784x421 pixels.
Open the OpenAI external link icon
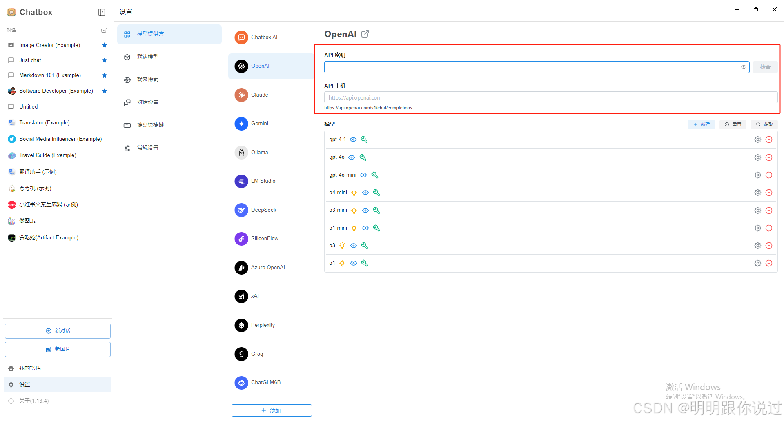365,34
